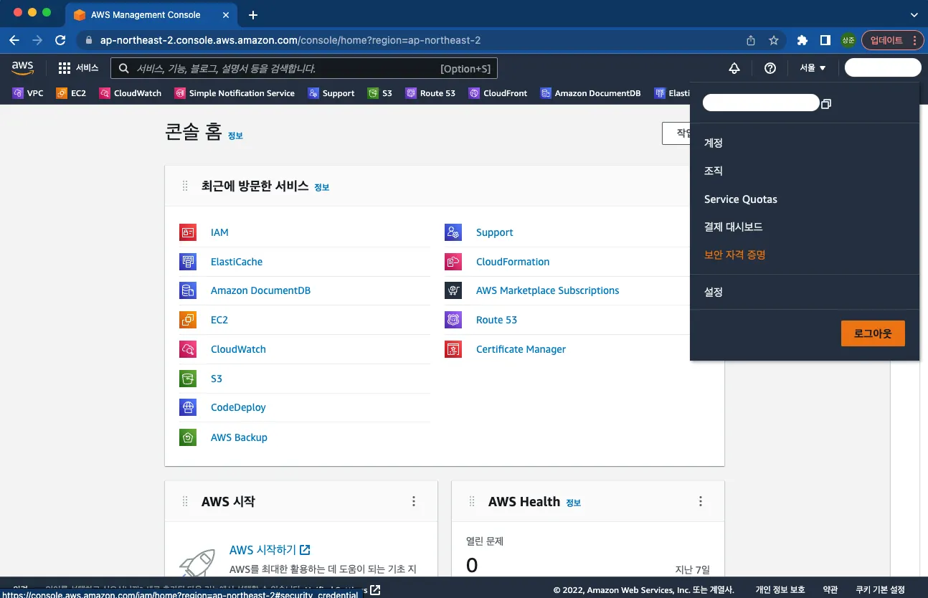928x598 pixels.
Task: Grab the drag handle of the AWS Health widget
Action: tap(472, 501)
